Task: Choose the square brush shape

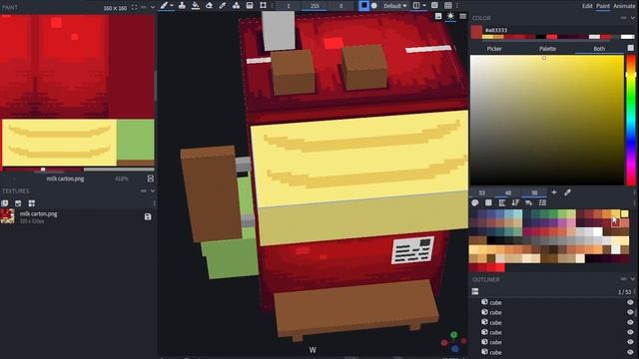Action: pos(363,5)
